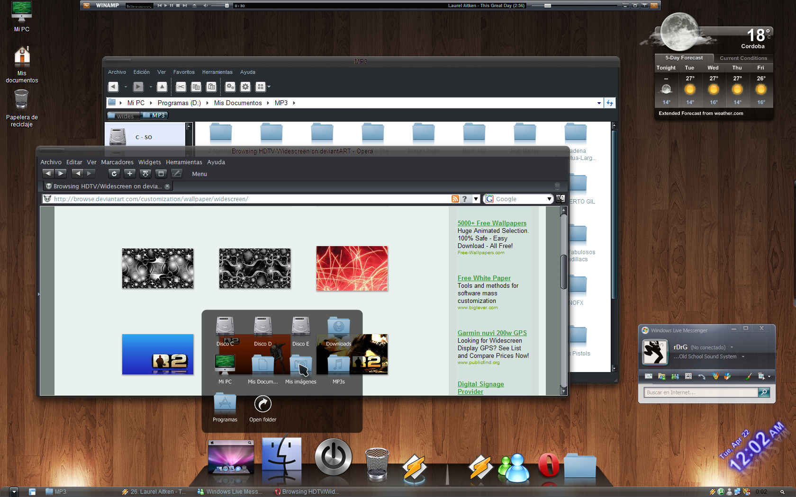796x497 pixels.
Task: Open the red fireworks wallpaper thumbnail
Action: click(352, 268)
